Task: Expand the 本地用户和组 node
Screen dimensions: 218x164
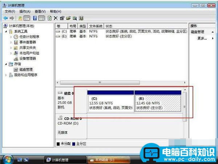Action: point(11,53)
